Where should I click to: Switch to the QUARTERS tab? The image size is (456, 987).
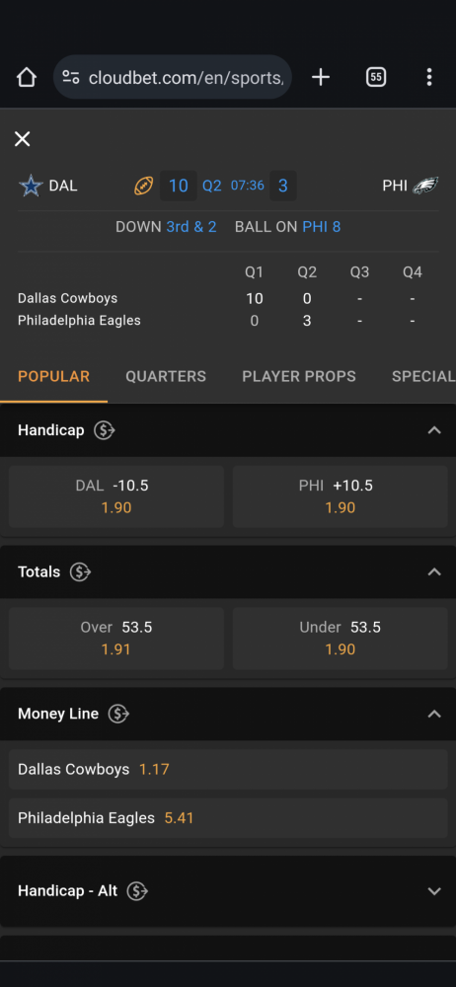coord(166,376)
